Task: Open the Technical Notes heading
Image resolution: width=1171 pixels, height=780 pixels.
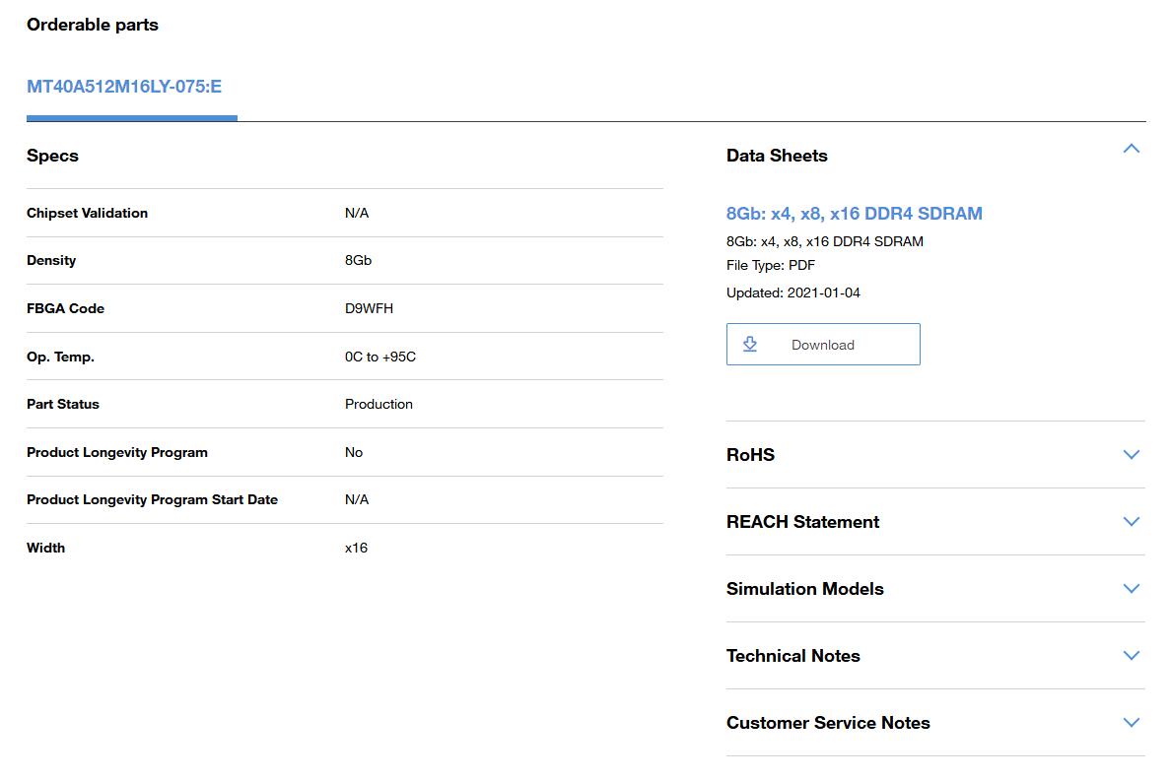Action: (792, 656)
